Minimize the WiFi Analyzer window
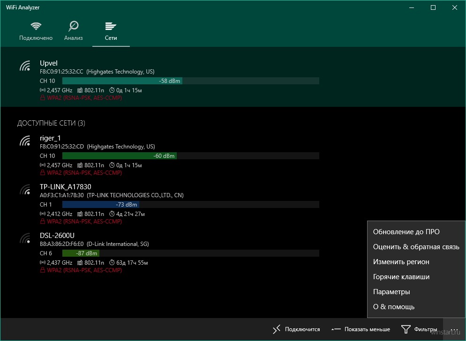Screen dimensions: 466x341 tap(412, 7)
